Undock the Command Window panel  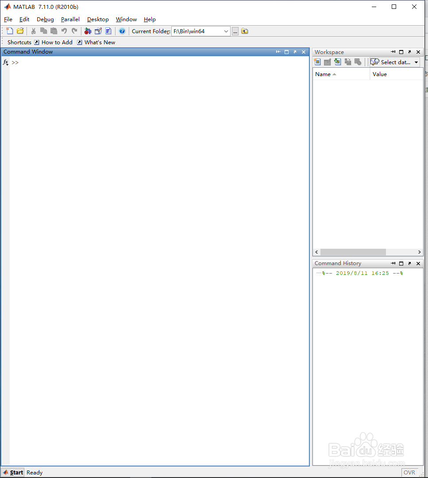tap(295, 52)
